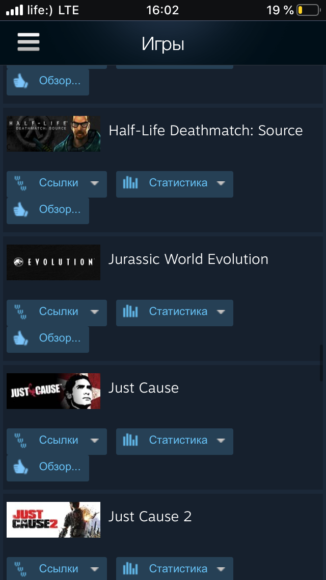Image resolution: width=326 pixels, height=580 pixels.
Task: Click links icon under Half-Life Deathmatch: Source
Action: click(21, 183)
